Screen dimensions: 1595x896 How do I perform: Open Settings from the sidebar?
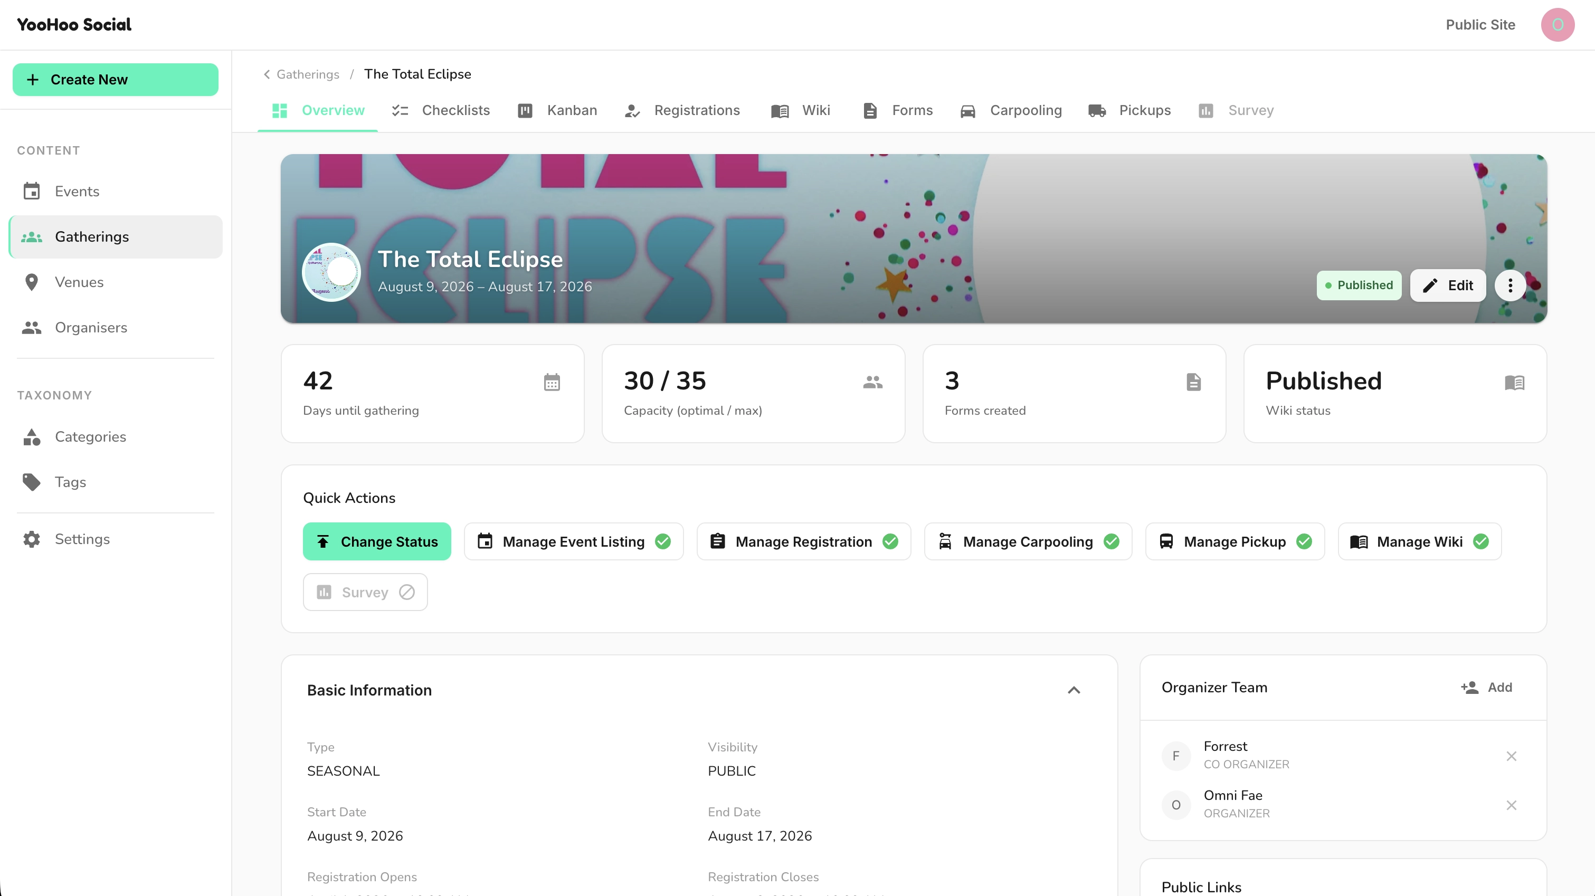(x=116, y=539)
